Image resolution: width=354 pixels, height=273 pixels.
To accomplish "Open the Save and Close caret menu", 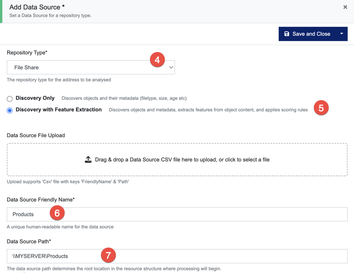I will coord(342,34).
